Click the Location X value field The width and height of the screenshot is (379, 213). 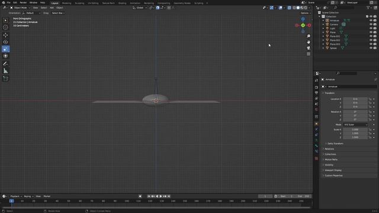click(x=355, y=99)
